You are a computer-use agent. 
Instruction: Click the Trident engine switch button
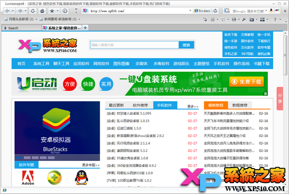coord(202,11)
